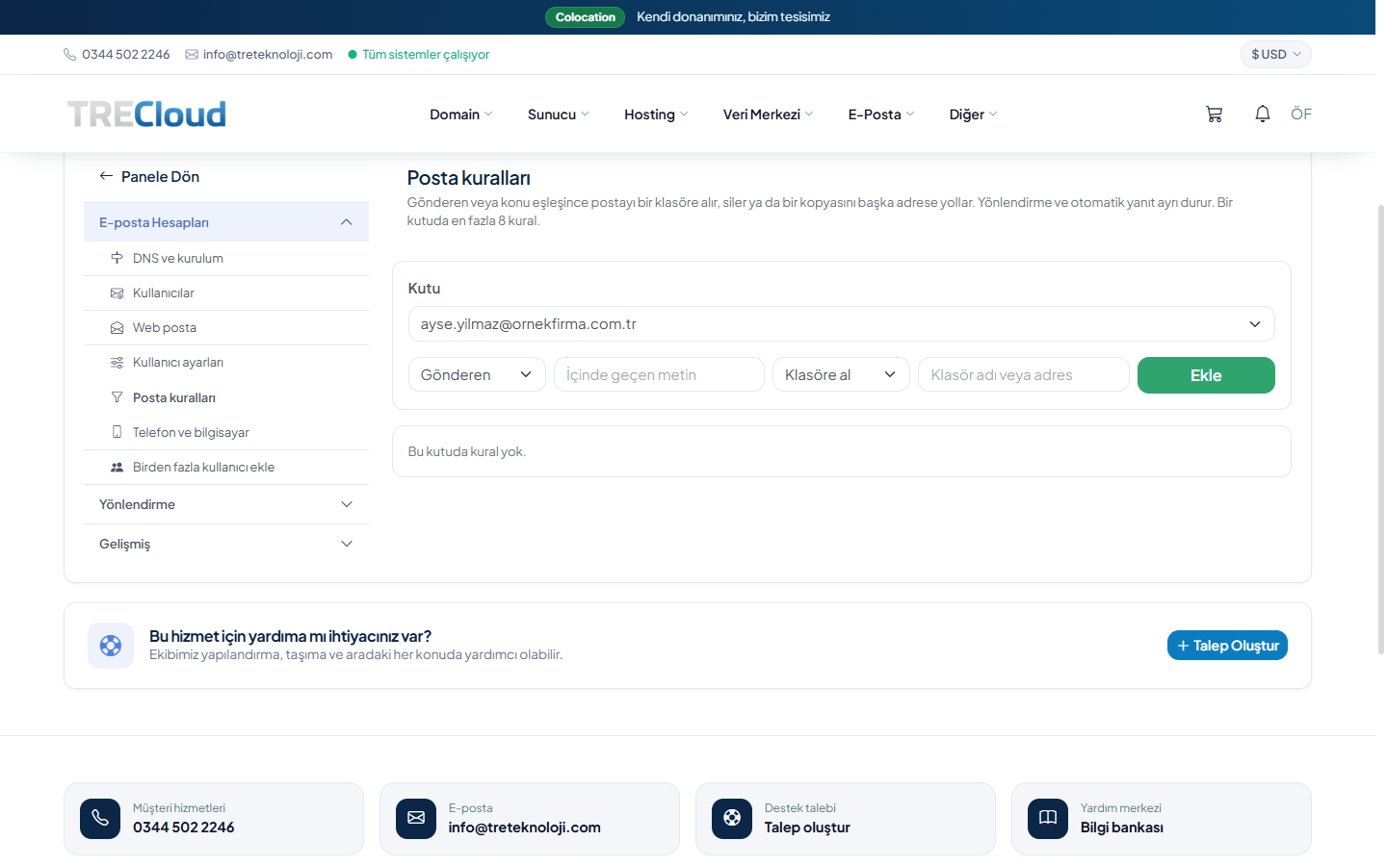Call 0344 502 2246 in top bar

(x=117, y=54)
